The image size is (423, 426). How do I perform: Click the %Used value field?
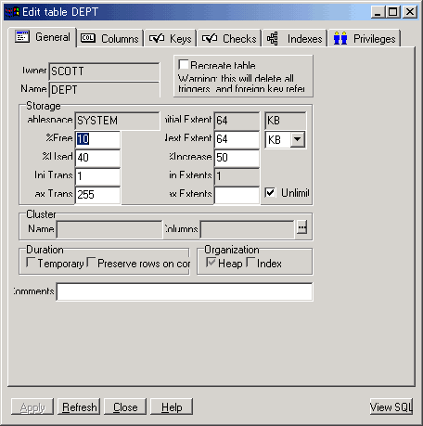pos(97,158)
